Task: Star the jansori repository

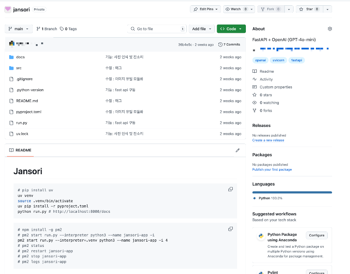Action: click(309, 9)
